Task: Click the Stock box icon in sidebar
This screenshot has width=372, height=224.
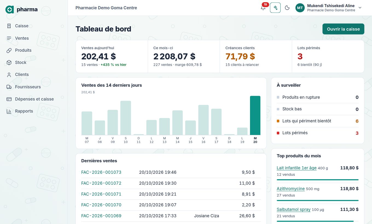Action: click(x=9, y=63)
